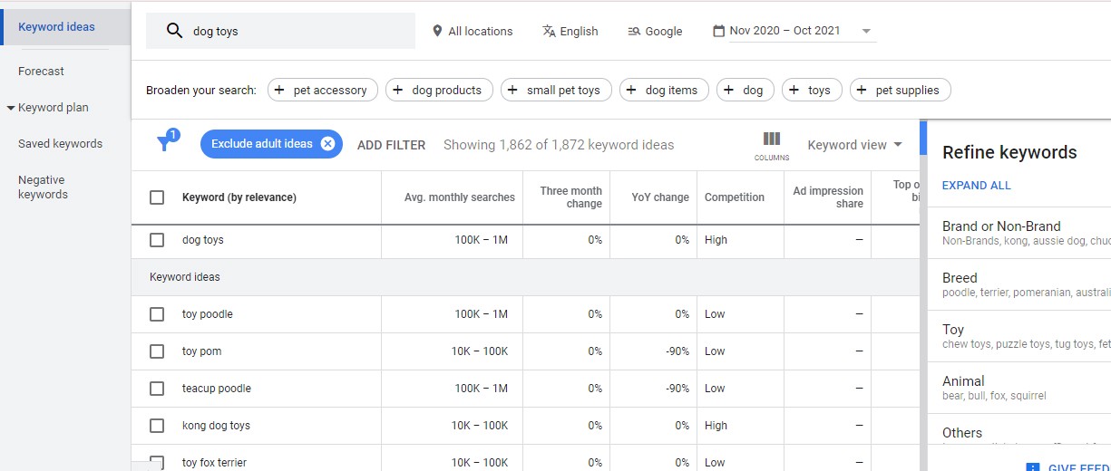
Task: Expand the Keyword plan sidebar section
Action: pyautogui.click(x=11, y=108)
